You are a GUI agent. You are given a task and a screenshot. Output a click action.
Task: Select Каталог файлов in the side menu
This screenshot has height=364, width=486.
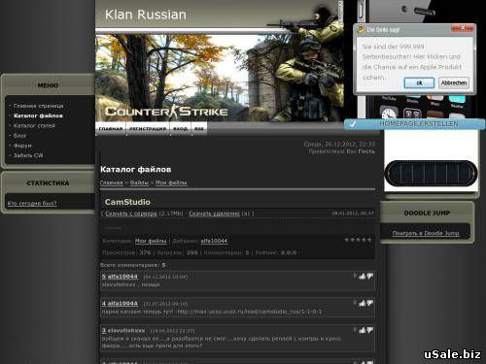pos(38,116)
